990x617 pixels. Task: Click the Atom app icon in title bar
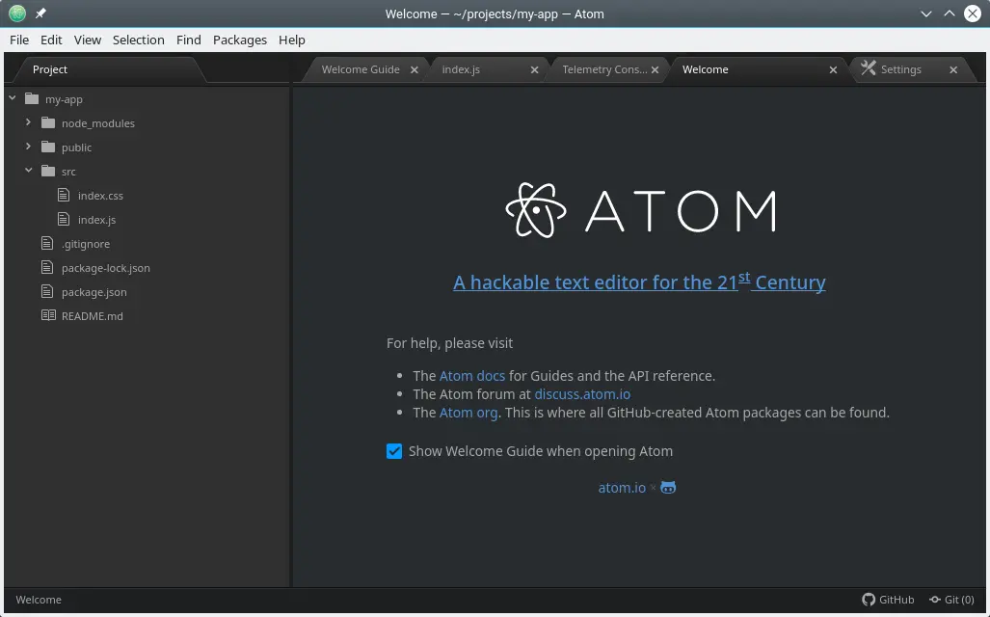17,13
